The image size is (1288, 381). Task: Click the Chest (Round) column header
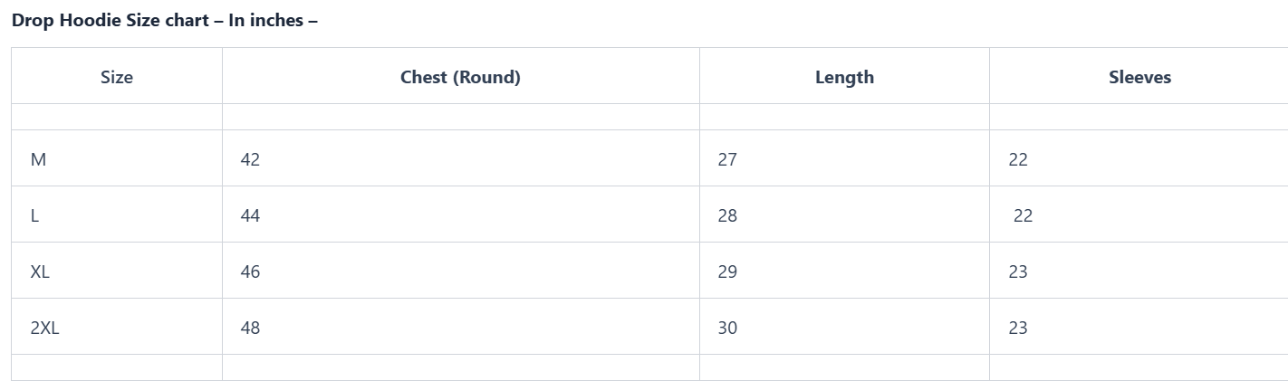click(460, 77)
